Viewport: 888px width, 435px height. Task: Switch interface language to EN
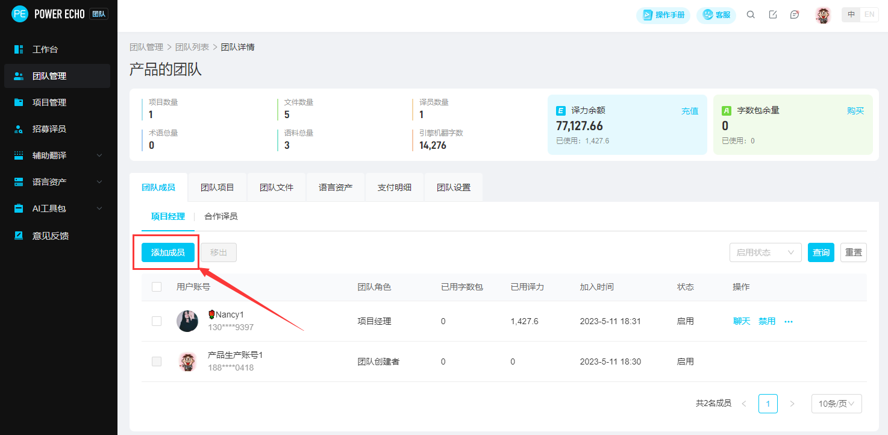(x=869, y=15)
